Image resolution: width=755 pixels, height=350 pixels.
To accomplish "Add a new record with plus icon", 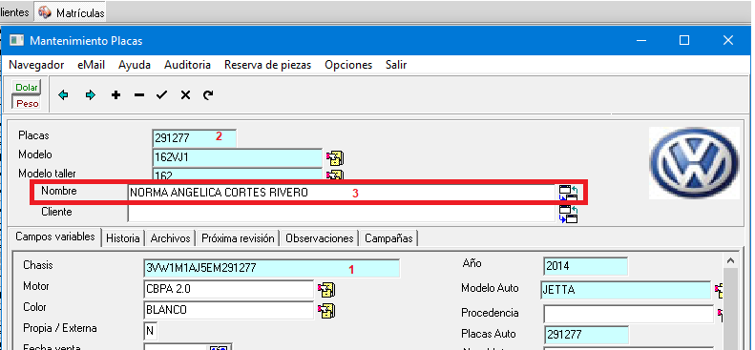I will click(x=115, y=95).
